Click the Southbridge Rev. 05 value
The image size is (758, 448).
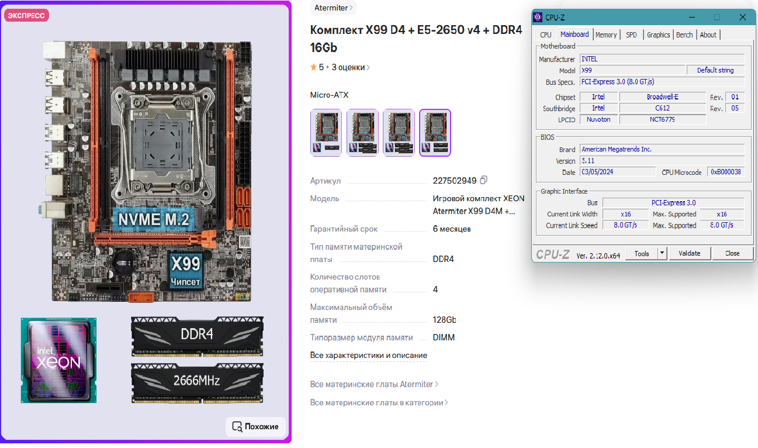point(735,108)
